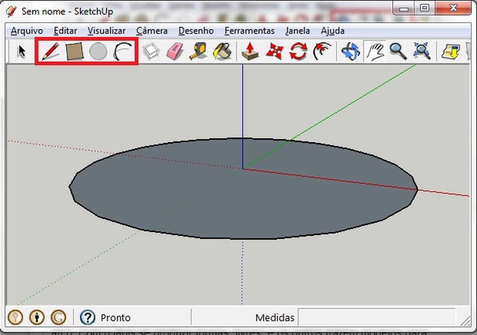The image size is (477, 335).
Task: Click the window resize grip corner
Action: (465, 321)
